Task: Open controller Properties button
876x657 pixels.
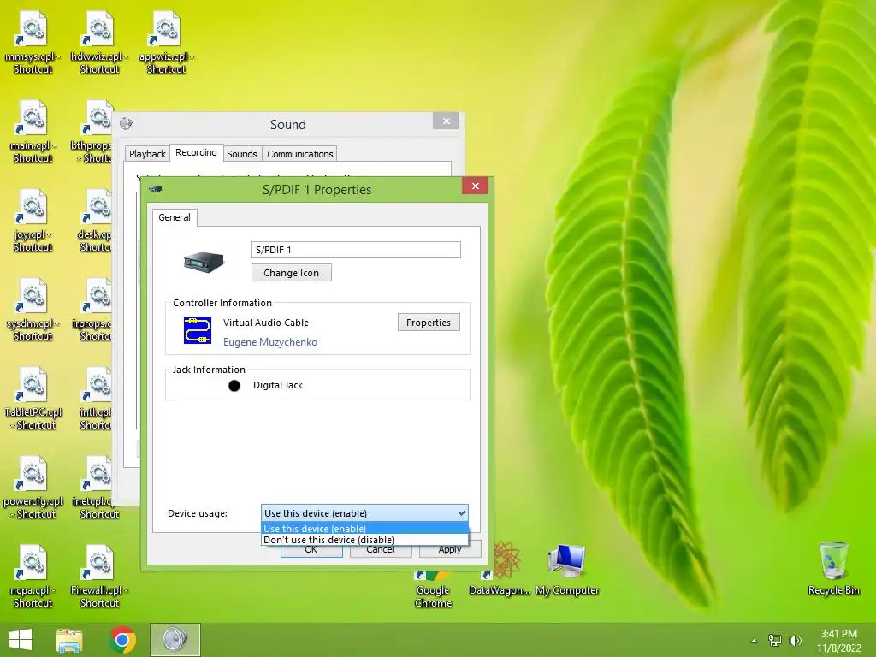Action: pos(429,323)
